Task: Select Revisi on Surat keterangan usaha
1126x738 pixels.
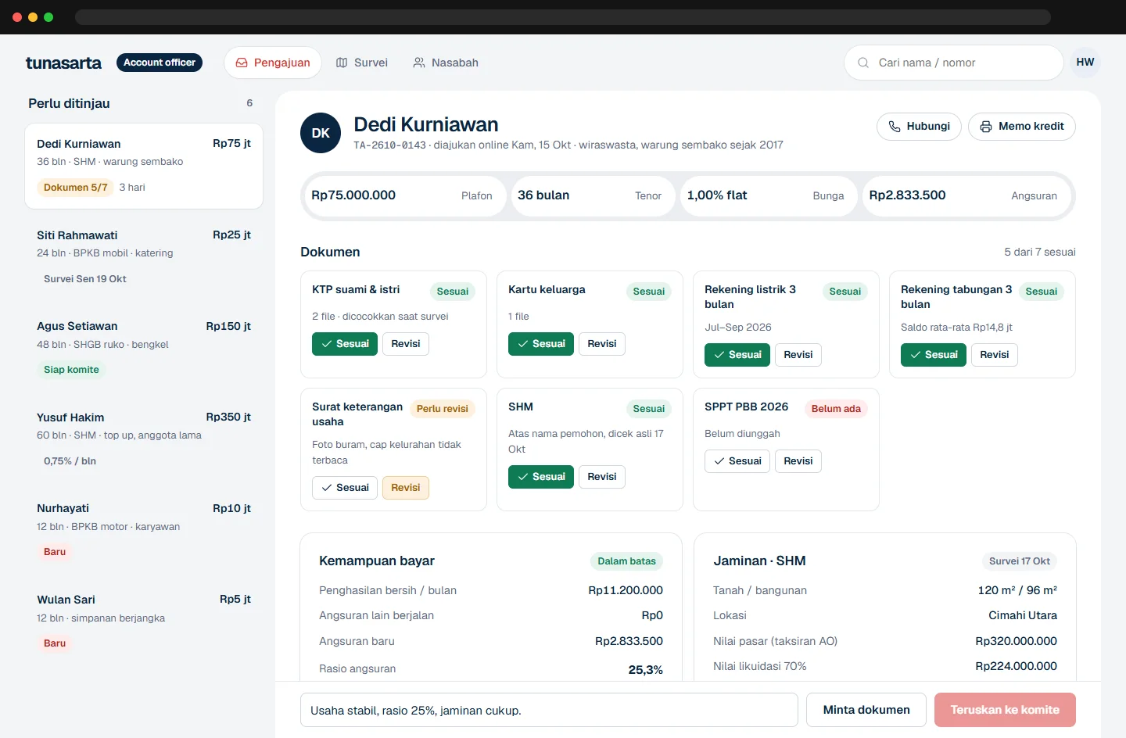Action: [406, 488]
